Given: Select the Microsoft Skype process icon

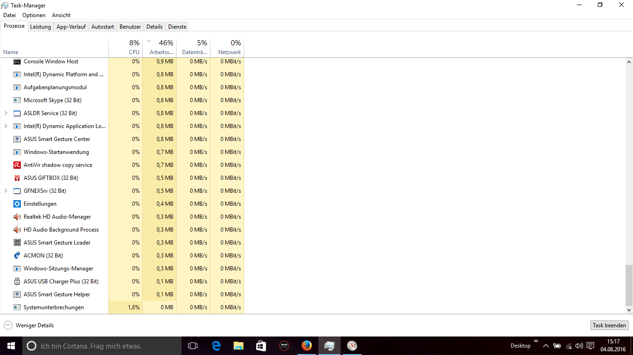Looking at the screenshot, I should pos(17,100).
